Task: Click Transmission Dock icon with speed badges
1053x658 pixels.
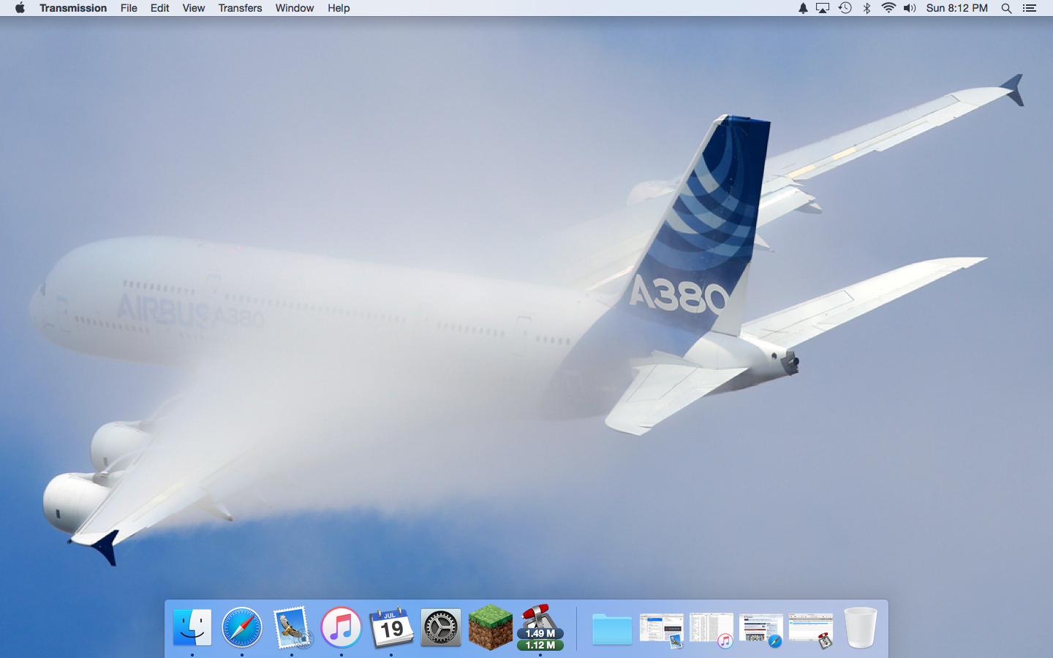Action: pos(540,627)
